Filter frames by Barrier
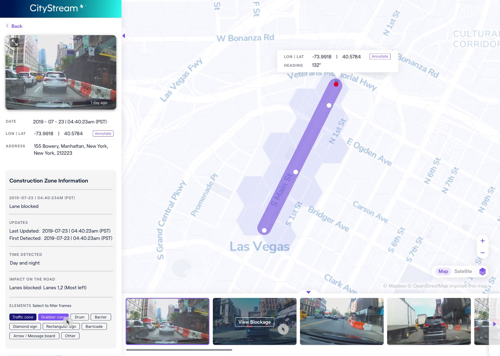Viewport: 500px width, 356px height. pyautogui.click(x=101, y=317)
